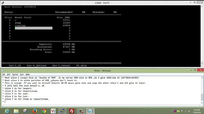204x114 pixels.
Task: Click the Notepad title bar document icon
Action: pyautogui.click(x=3, y=70)
